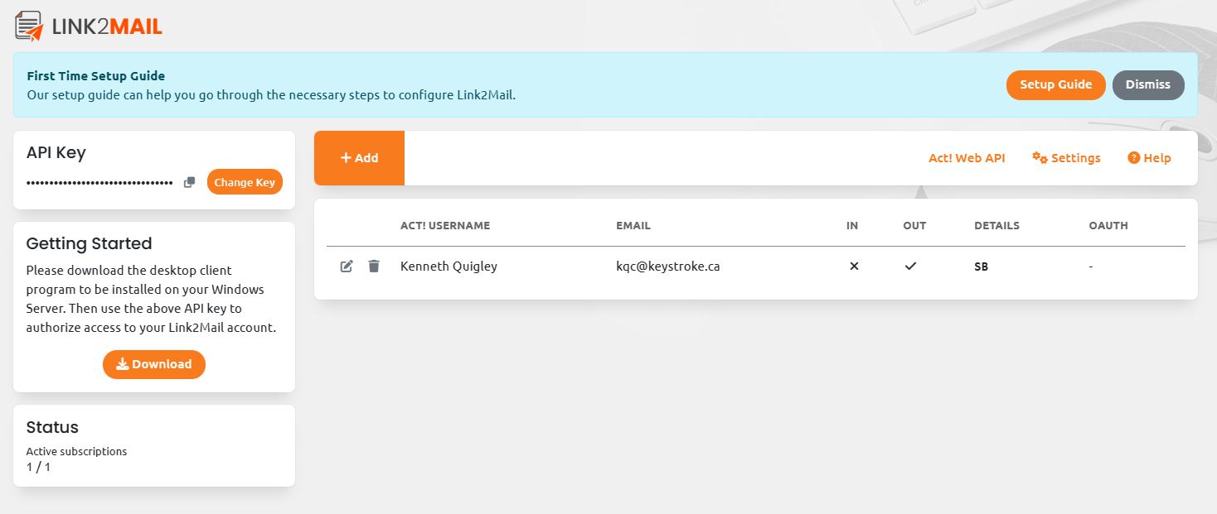
Task: Click the Active subscriptions label
Action: click(76, 451)
